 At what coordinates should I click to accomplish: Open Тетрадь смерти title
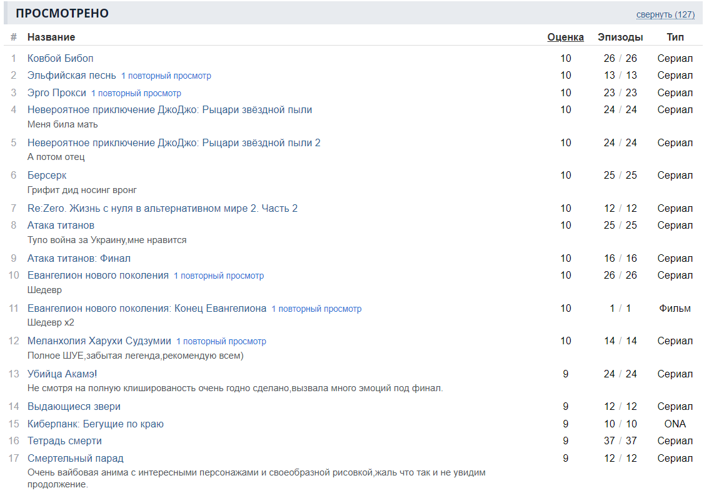(x=64, y=441)
